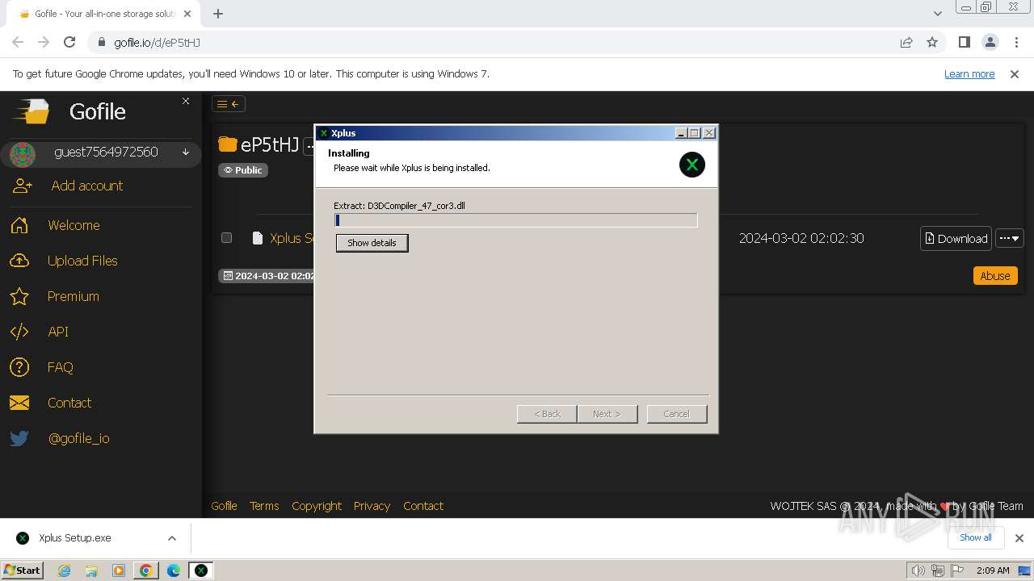Click the FAQ question mark icon
The image size is (1034, 581).
pyautogui.click(x=19, y=367)
